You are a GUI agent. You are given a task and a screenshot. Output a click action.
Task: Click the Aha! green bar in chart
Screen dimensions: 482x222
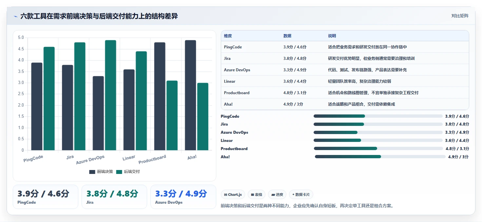tap(203, 117)
